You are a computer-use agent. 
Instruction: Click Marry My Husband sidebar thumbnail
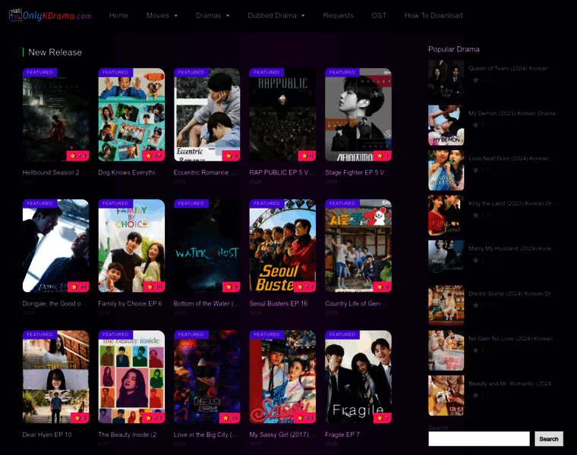point(446,260)
